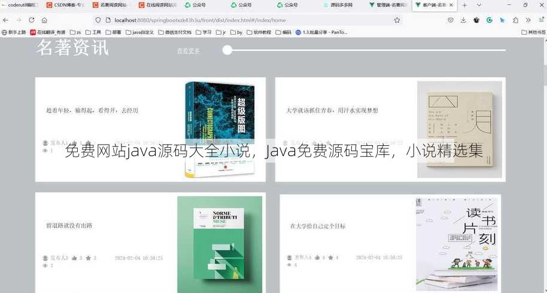Screen dimensions: 547x293
Task: Click the beige minimalist book cover
Action: pyautogui.click(x=460, y=129)
